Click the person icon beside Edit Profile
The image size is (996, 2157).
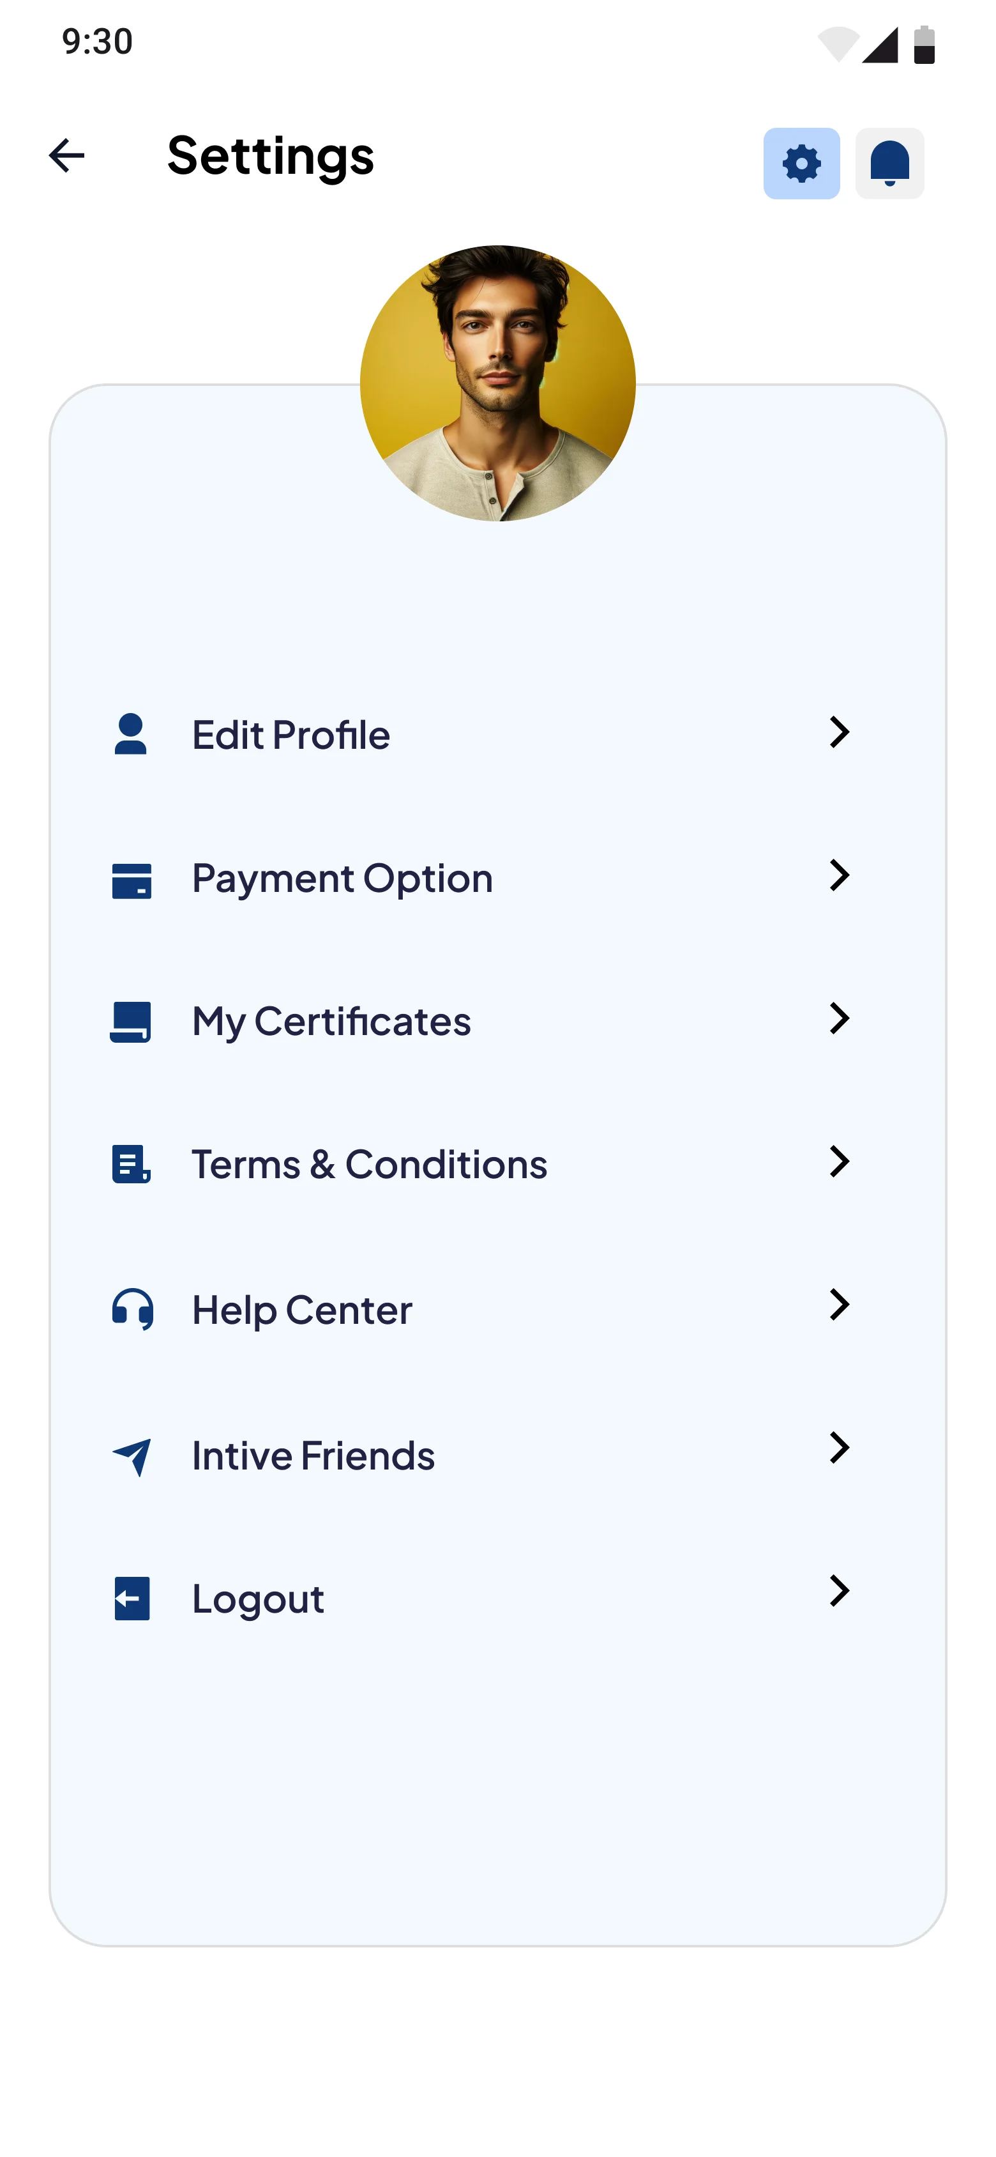coord(131,734)
